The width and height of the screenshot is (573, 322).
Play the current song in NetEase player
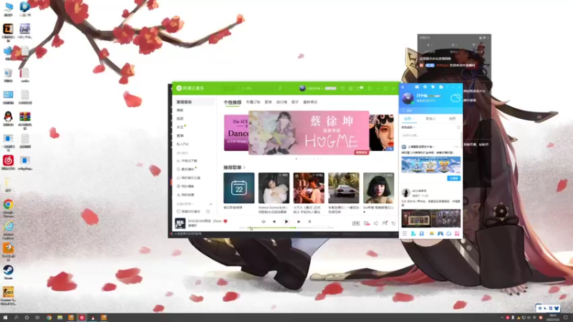[286, 222]
